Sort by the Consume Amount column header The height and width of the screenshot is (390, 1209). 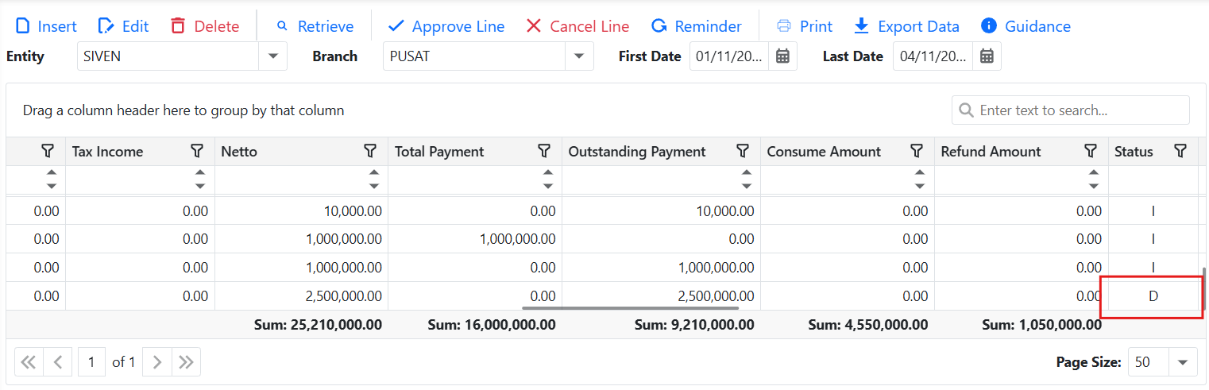pos(824,152)
